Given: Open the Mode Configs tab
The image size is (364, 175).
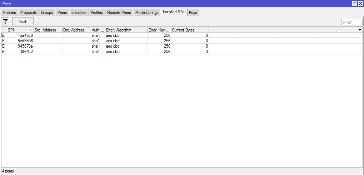Looking at the screenshot, I should coord(147,13).
